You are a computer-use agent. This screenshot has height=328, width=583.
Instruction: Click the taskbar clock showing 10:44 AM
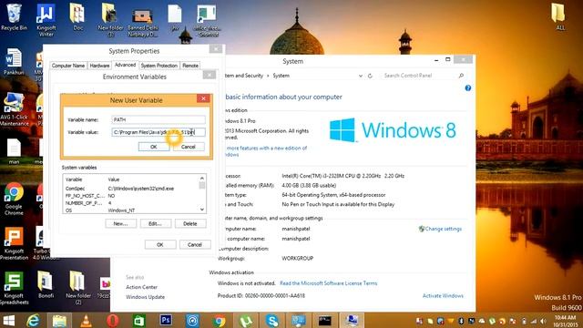tap(565, 321)
